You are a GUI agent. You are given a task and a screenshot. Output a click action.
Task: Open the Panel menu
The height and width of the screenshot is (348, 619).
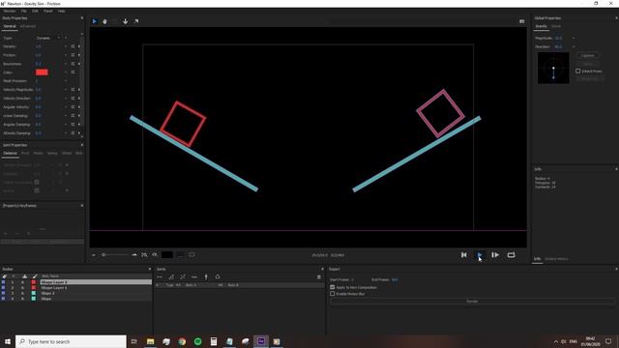pos(47,11)
